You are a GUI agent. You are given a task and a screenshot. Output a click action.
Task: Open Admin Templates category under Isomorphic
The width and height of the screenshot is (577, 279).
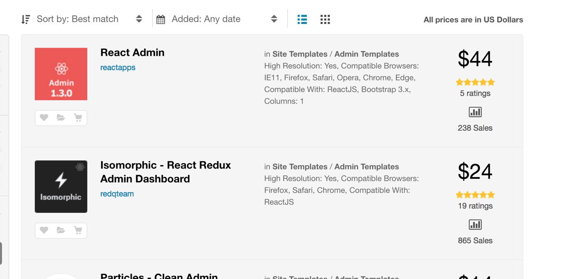tap(366, 167)
